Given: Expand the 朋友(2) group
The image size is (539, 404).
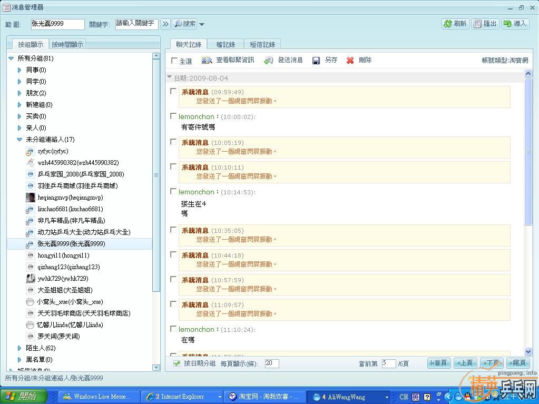Looking at the screenshot, I should click(19, 93).
